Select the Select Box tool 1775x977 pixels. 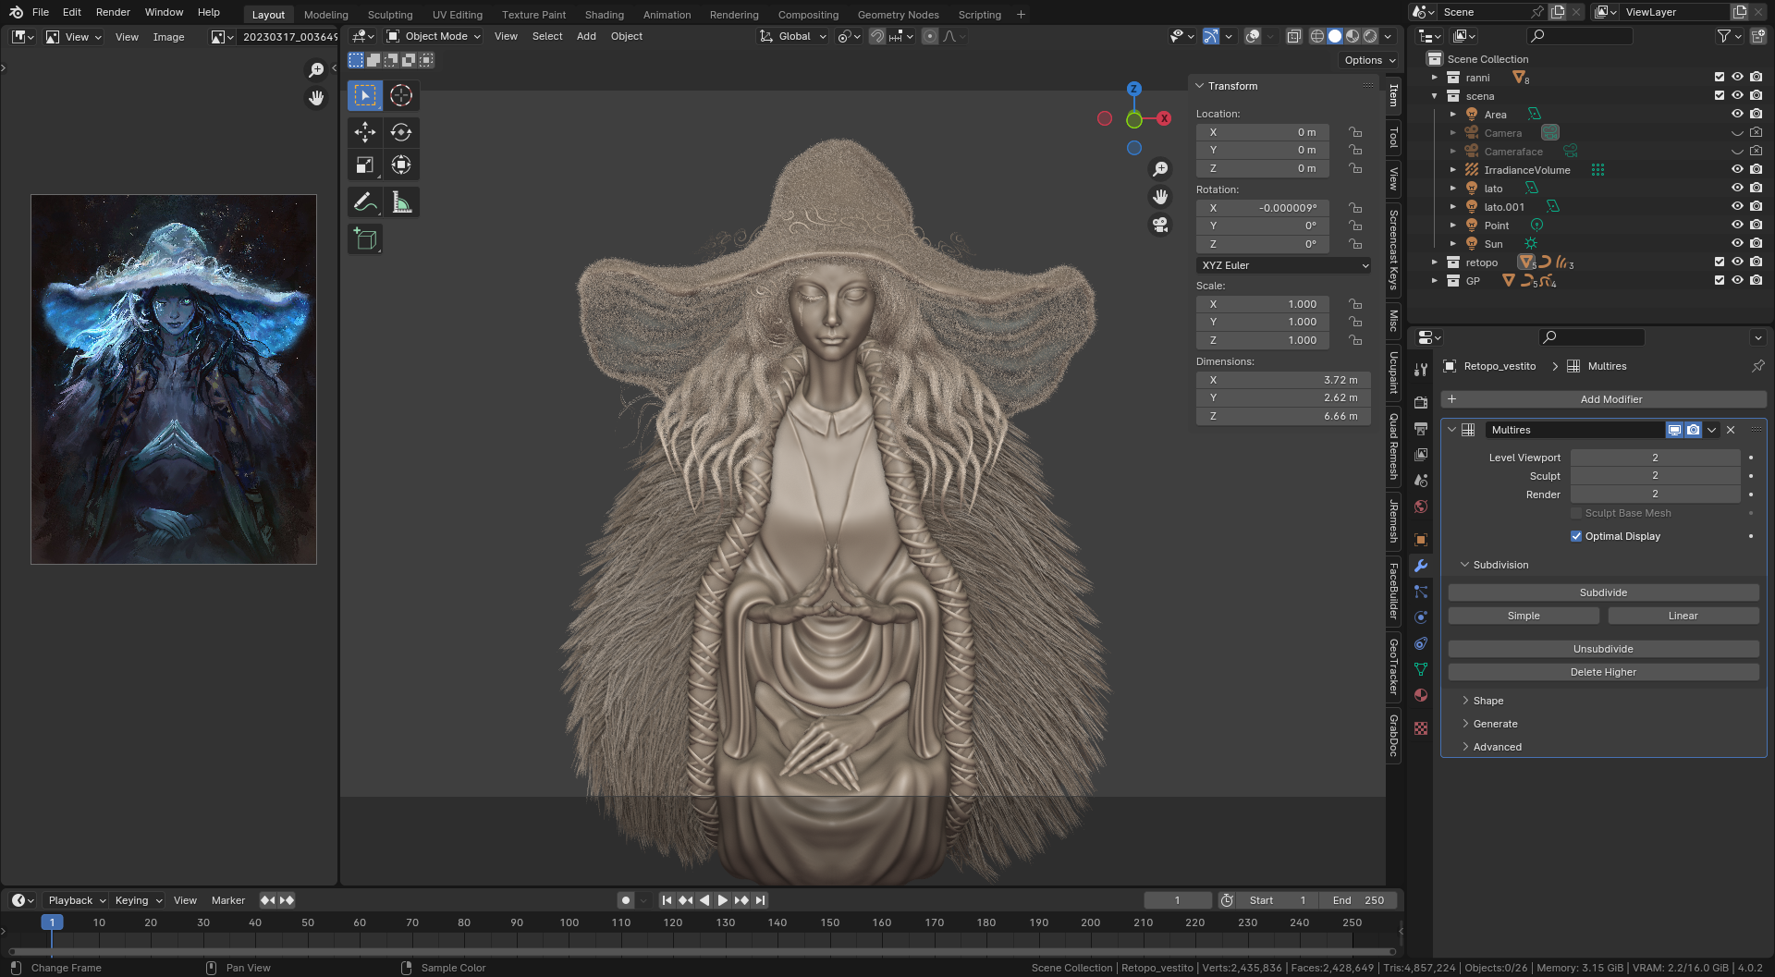click(365, 95)
